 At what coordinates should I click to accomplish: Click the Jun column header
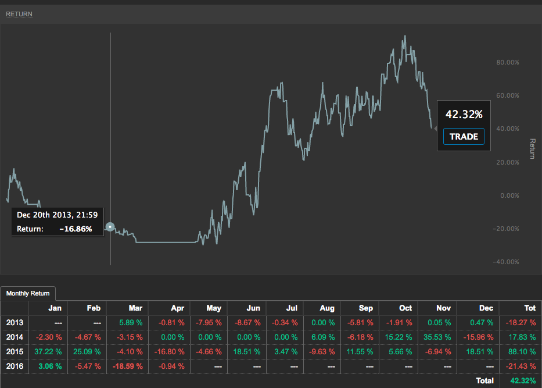(x=253, y=308)
